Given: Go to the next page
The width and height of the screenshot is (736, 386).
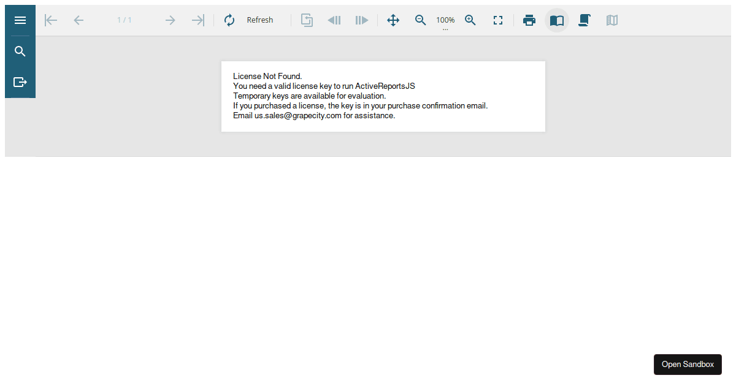Looking at the screenshot, I should pos(171,20).
